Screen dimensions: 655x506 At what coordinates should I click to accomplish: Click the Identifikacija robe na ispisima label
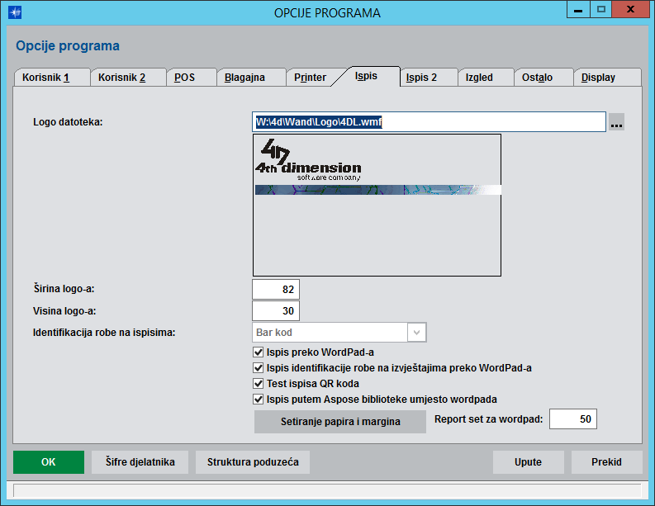tap(104, 333)
